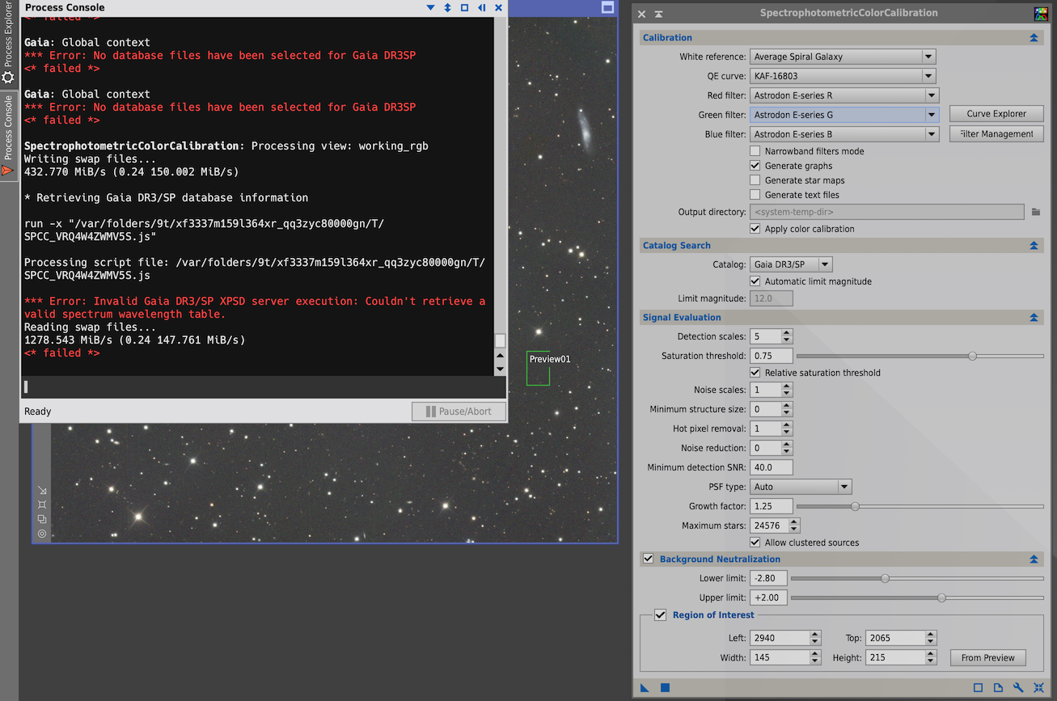Click the image window fit-view icon
1057x701 pixels.
pos(42,505)
